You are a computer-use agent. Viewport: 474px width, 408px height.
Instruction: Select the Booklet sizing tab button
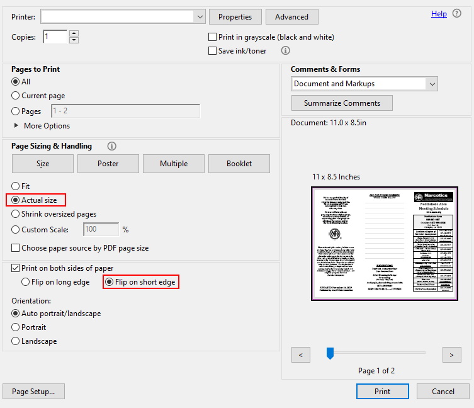click(239, 164)
